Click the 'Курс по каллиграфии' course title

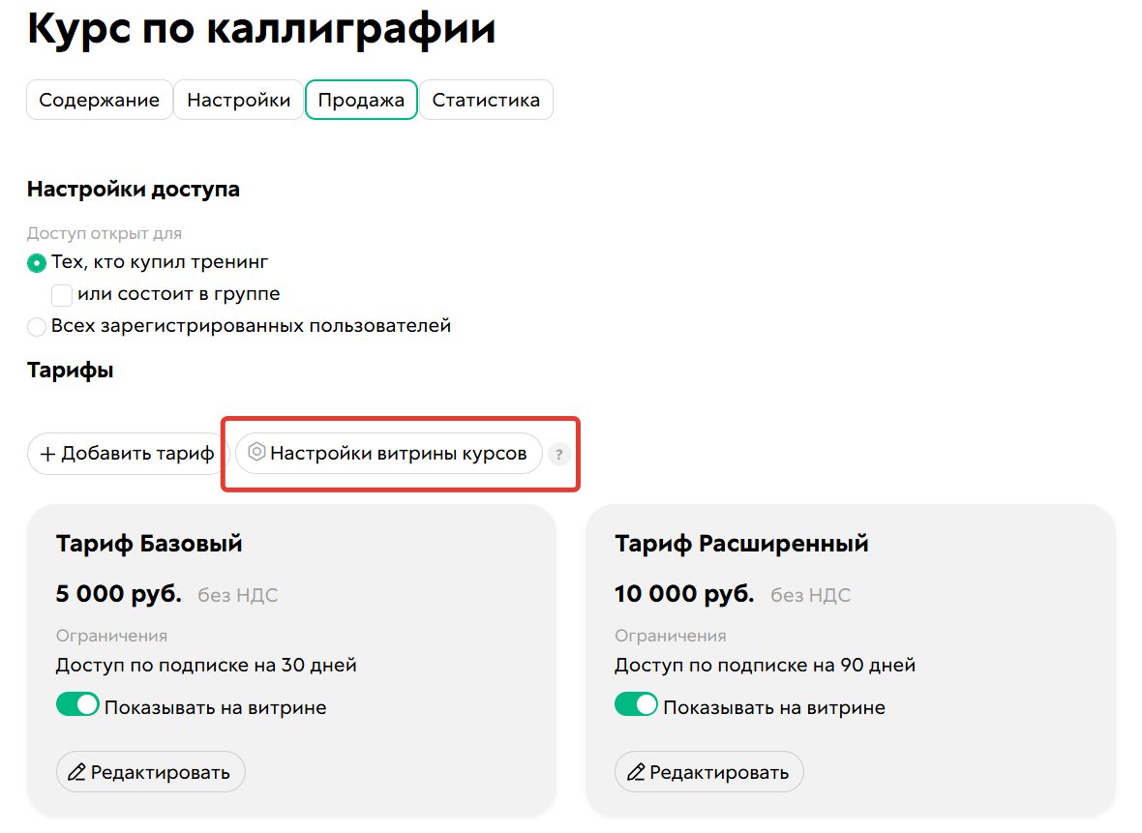click(x=262, y=29)
